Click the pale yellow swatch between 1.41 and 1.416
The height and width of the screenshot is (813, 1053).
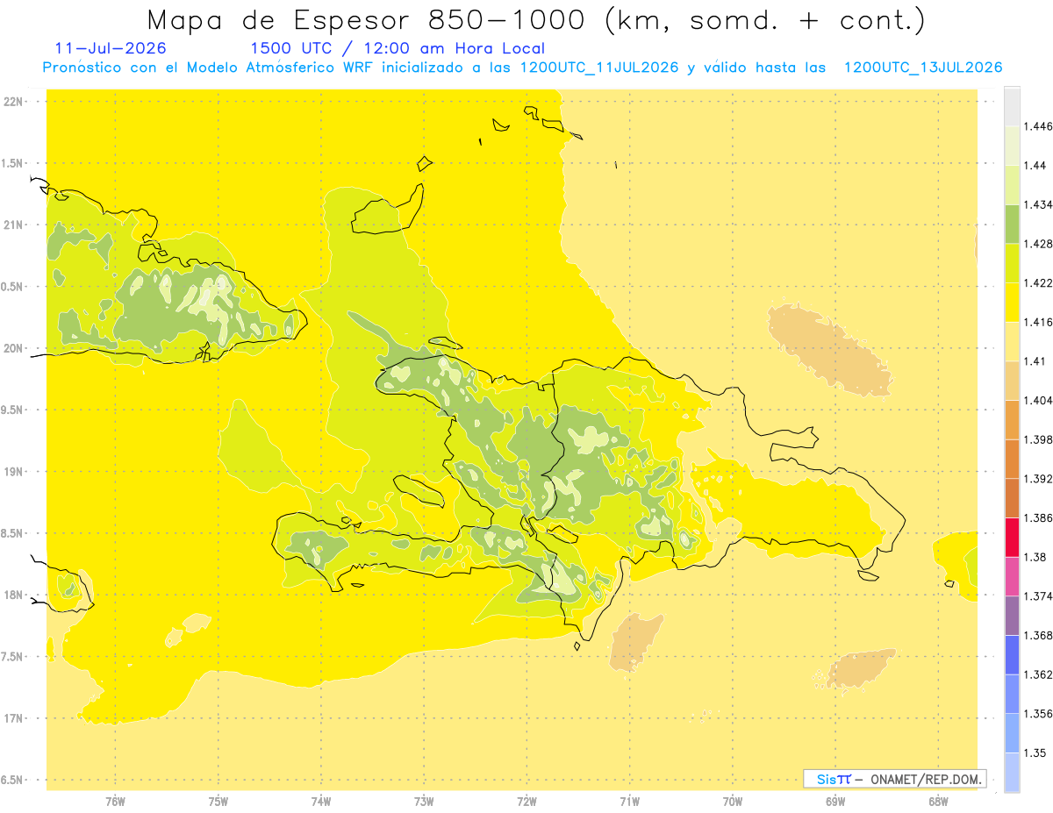click(x=1012, y=341)
